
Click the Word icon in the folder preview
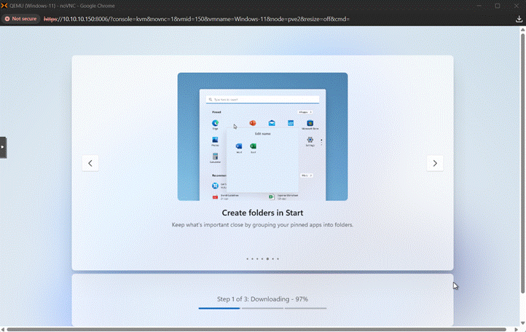[239, 146]
